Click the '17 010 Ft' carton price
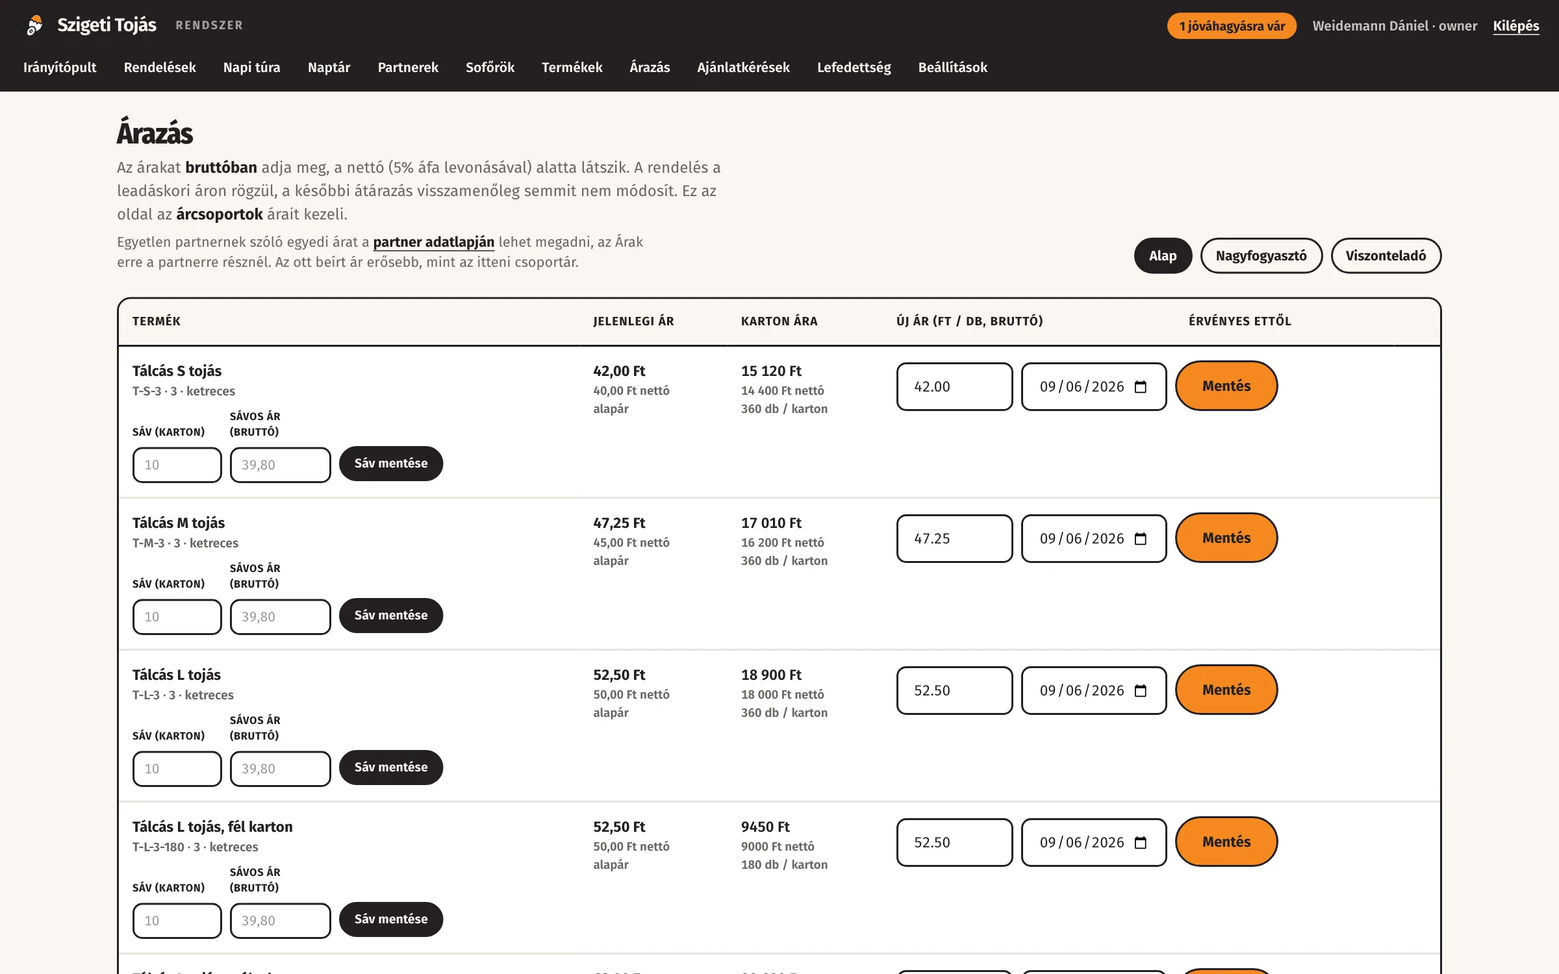Viewport: 1559px width, 974px height. (771, 523)
